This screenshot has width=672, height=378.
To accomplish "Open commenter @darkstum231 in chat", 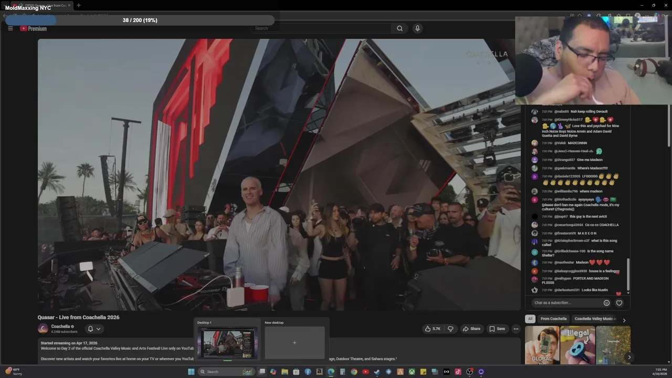I will (x=567, y=290).
